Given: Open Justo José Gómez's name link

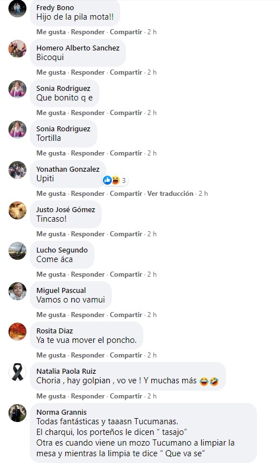Looking at the screenshot, I should tap(66, 210).
